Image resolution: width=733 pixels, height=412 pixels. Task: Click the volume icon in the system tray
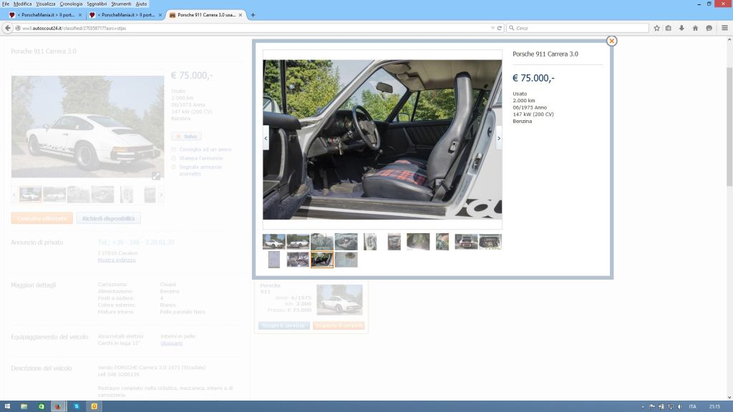coord(680,407)
